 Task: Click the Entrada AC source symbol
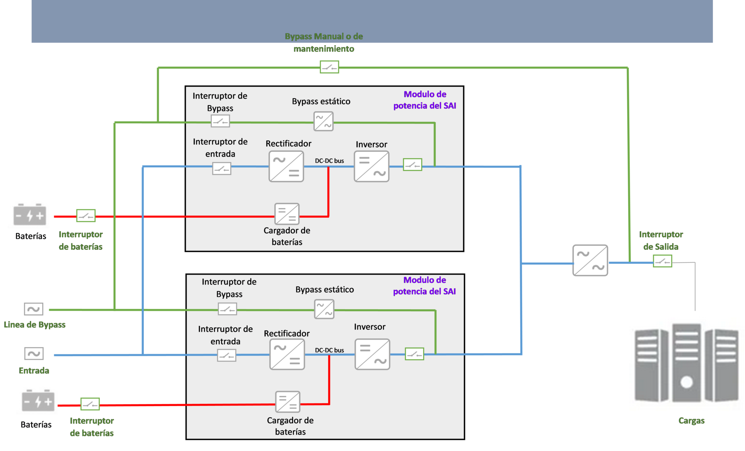[34, 353]
